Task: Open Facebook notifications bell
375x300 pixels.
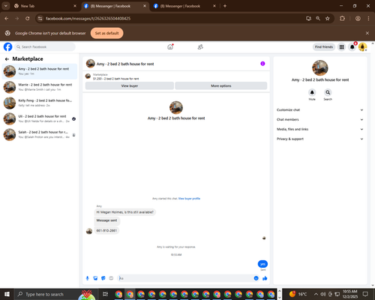Action: pyautogui.click(x=352, y=46)
